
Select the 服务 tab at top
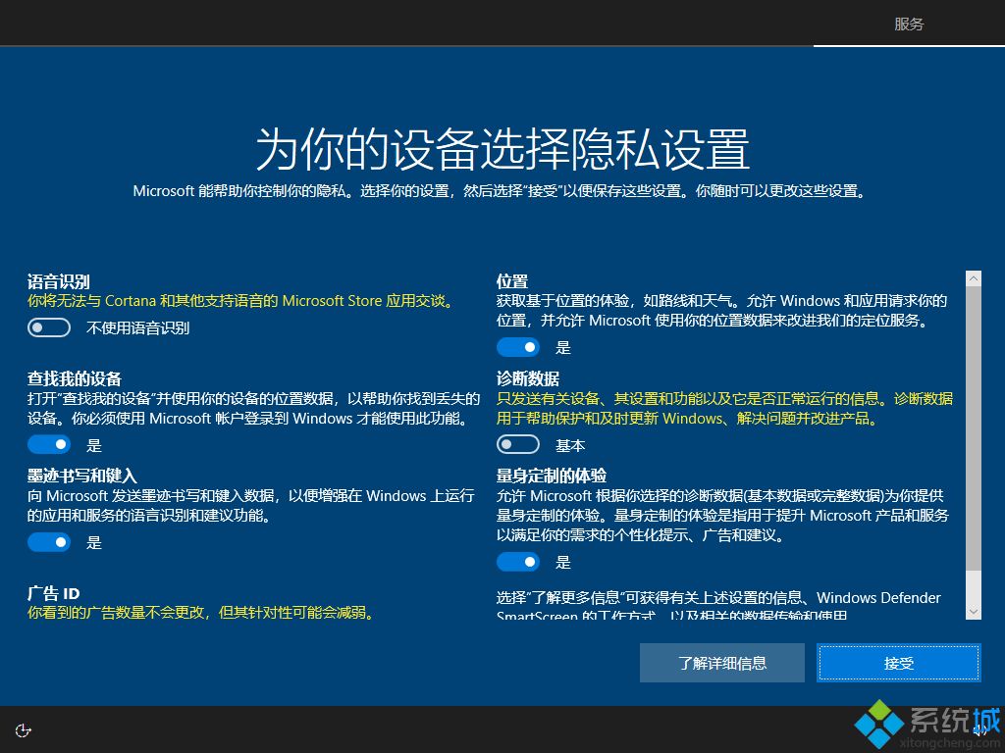pyautogui.click(x=909, y=25)
